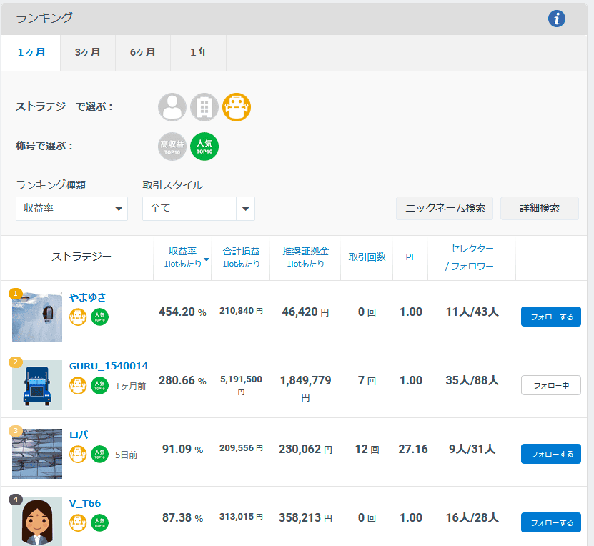Toggle the gray 高収益 TOP10 badge filter
This screenshot has height=546, width=594.
coord(172,147)
